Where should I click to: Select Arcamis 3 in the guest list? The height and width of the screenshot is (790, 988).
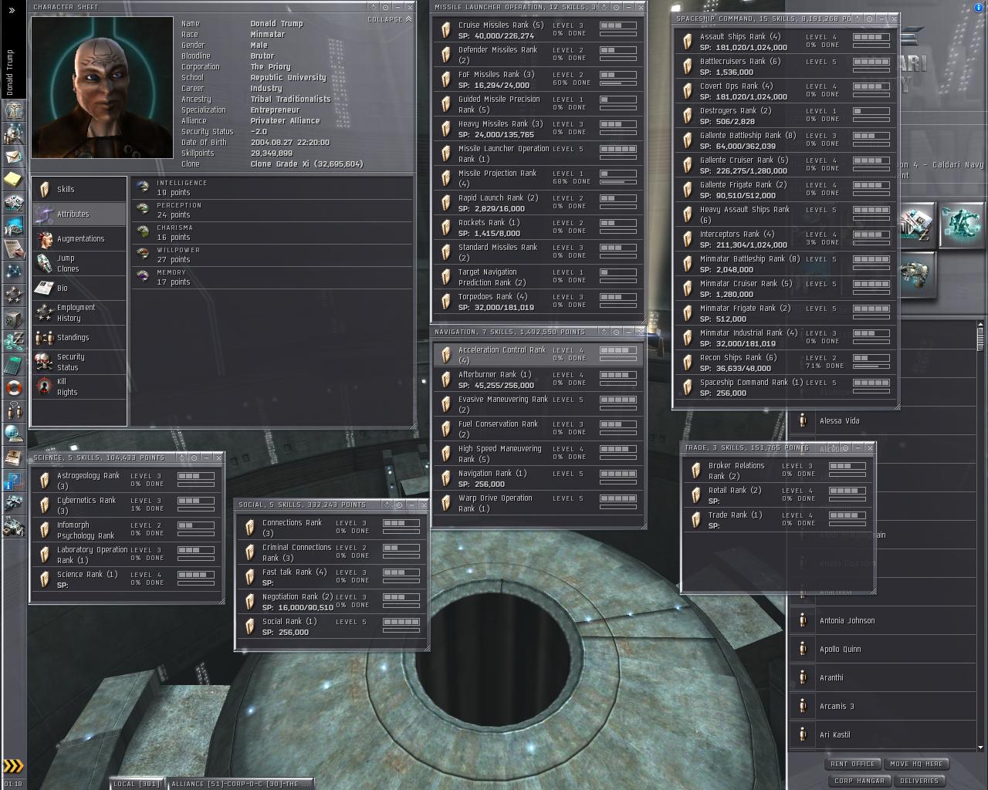882,706
